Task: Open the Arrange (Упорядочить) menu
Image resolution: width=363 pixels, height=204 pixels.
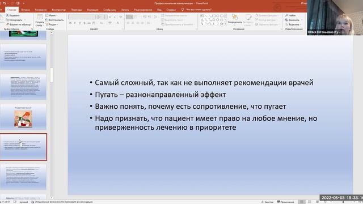Action: 235,19
